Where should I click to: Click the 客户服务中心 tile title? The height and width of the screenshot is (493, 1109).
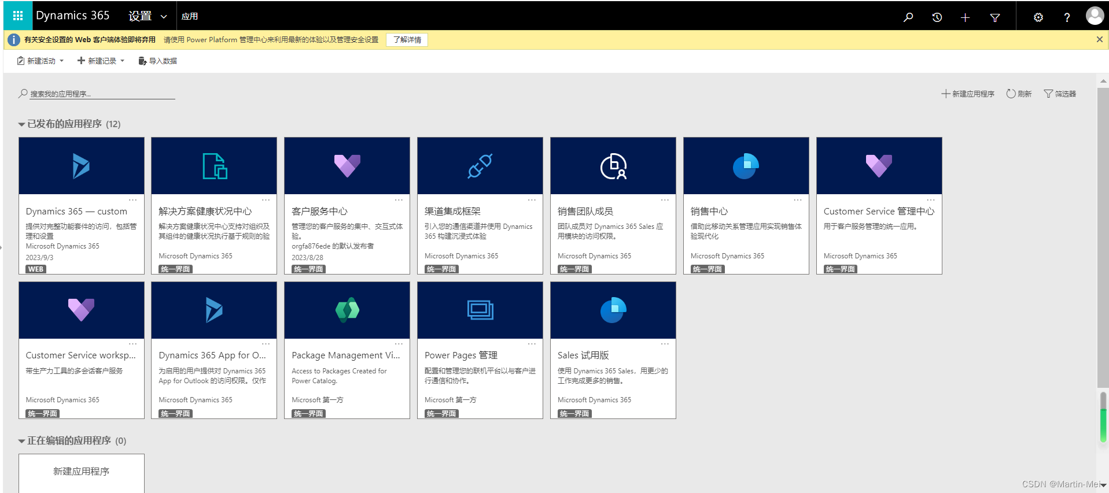[319, 212]
